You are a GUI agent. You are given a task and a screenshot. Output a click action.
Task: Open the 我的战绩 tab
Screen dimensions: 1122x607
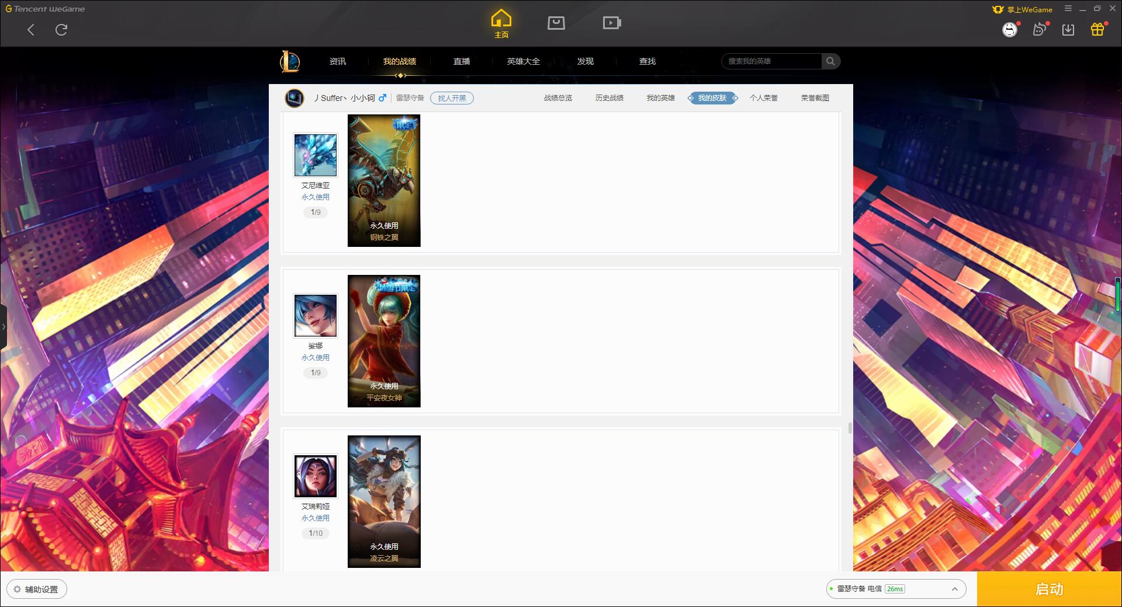400,61
